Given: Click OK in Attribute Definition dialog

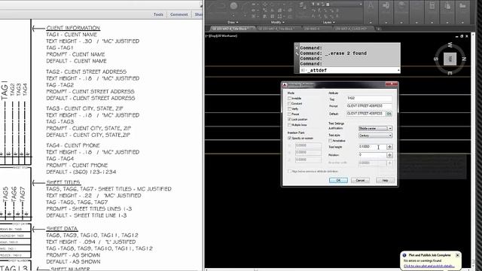Looking at the screenshot, I should (338, 181).
